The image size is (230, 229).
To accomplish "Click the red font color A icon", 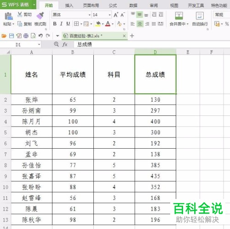I will tap(108, 24).
